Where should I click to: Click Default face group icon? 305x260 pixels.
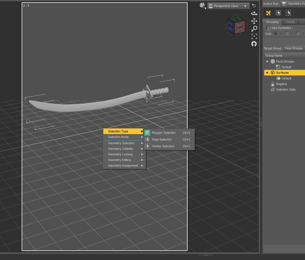tap(278, 67)
